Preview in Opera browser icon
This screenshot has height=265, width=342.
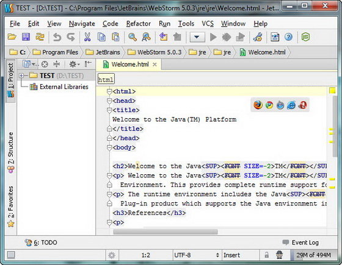pos(302,105)
